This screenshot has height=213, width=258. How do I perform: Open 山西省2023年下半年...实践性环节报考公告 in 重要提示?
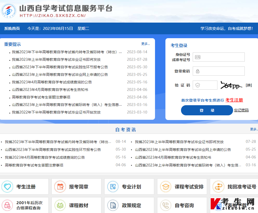[x=60, y=67]
